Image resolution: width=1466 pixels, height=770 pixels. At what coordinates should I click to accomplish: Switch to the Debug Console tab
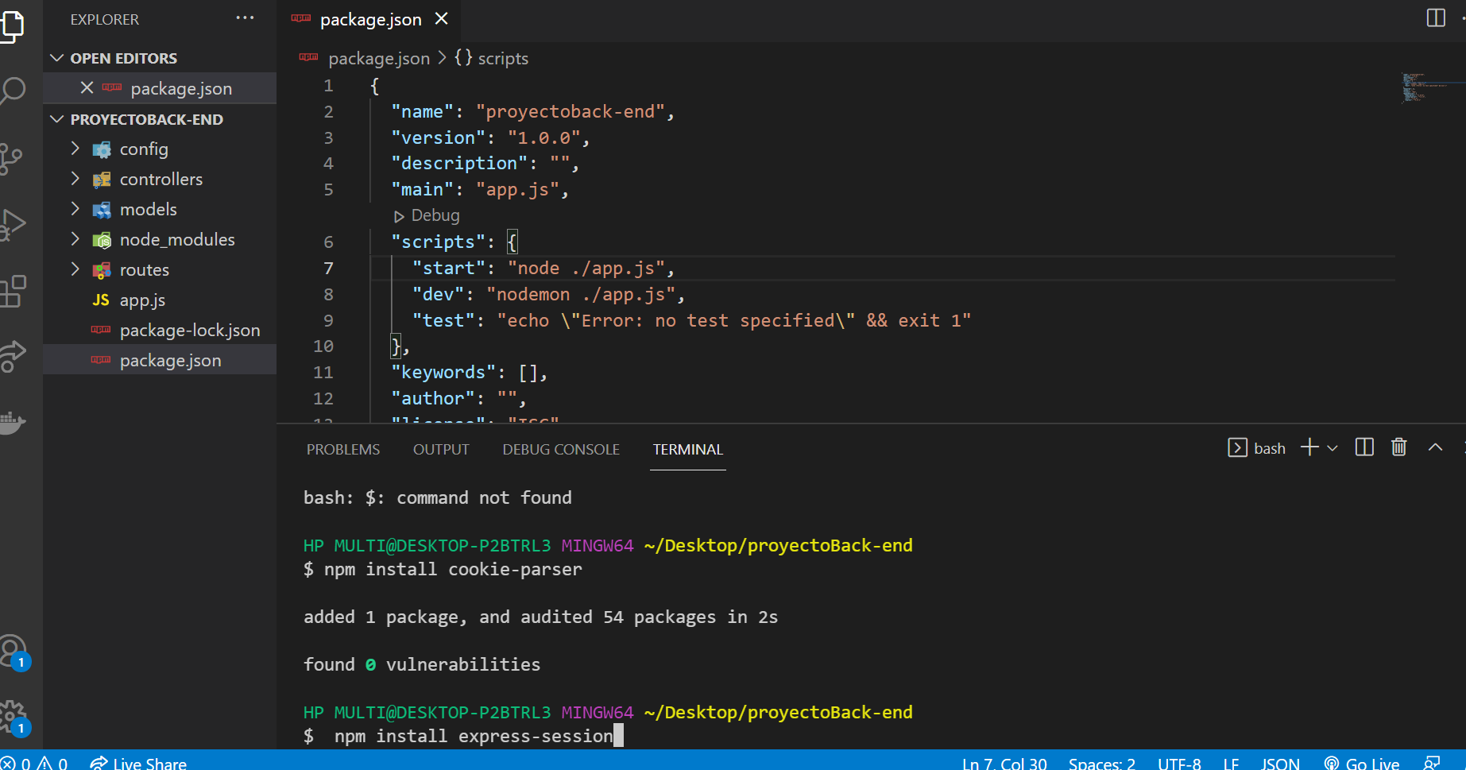point(561,449)
